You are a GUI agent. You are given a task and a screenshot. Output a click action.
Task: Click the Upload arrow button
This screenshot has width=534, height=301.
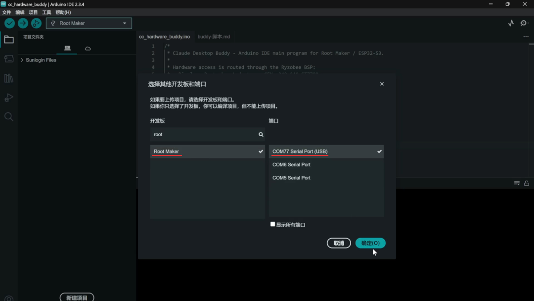click(x=23, y=23)
